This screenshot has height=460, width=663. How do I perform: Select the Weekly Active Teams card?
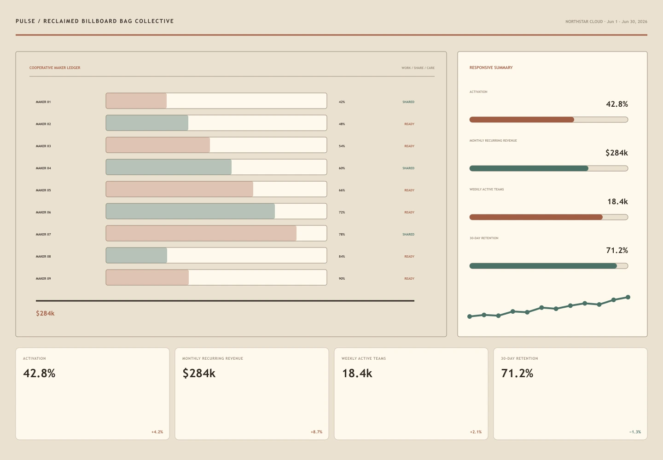pos(411,394)
